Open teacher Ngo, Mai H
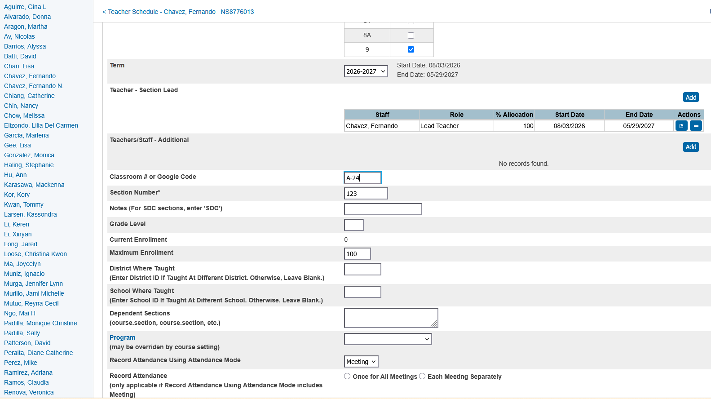The width and height of the screenshot is (711, 399). 20,313
